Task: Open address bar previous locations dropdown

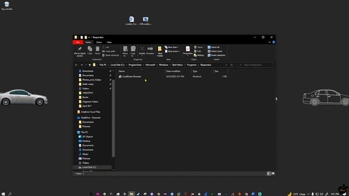Action: coord(226,65)
